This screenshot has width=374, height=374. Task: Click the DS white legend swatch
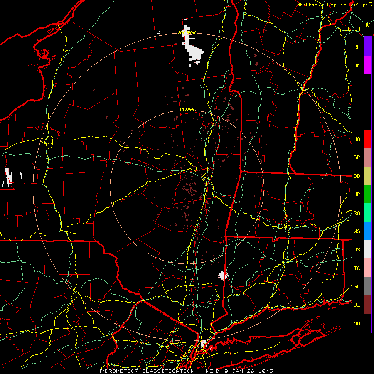click(x=367, y=249)
